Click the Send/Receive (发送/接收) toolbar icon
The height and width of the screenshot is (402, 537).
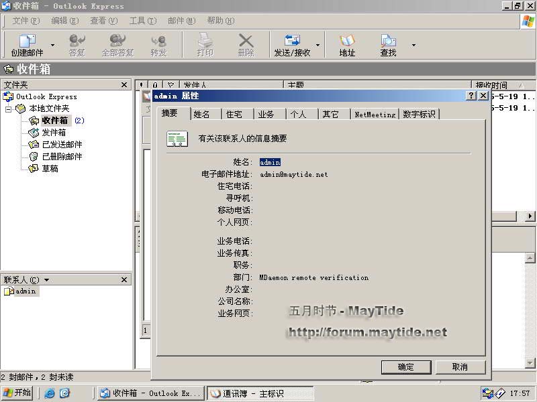point(292,45)
